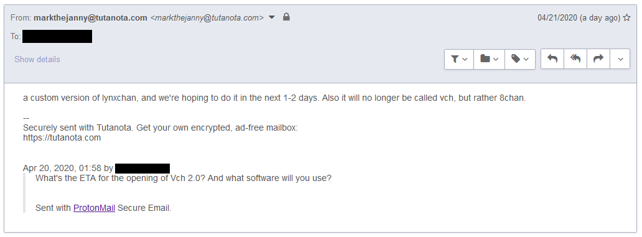The width and height of the screenshot is (642, 237).
Task: Click the gray quote bar beside quoted message
Action: pyautogui.click(x=24, y=193)
